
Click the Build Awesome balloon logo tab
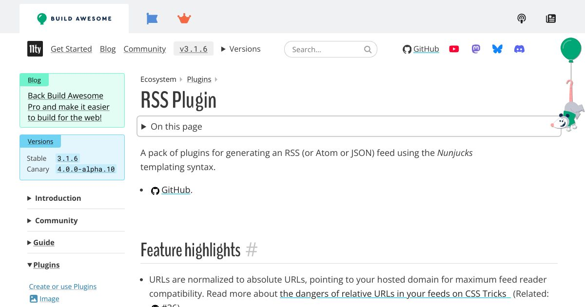tap(74, 19)
